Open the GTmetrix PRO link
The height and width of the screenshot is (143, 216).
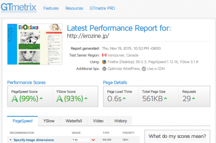click(x=102, y=8)
